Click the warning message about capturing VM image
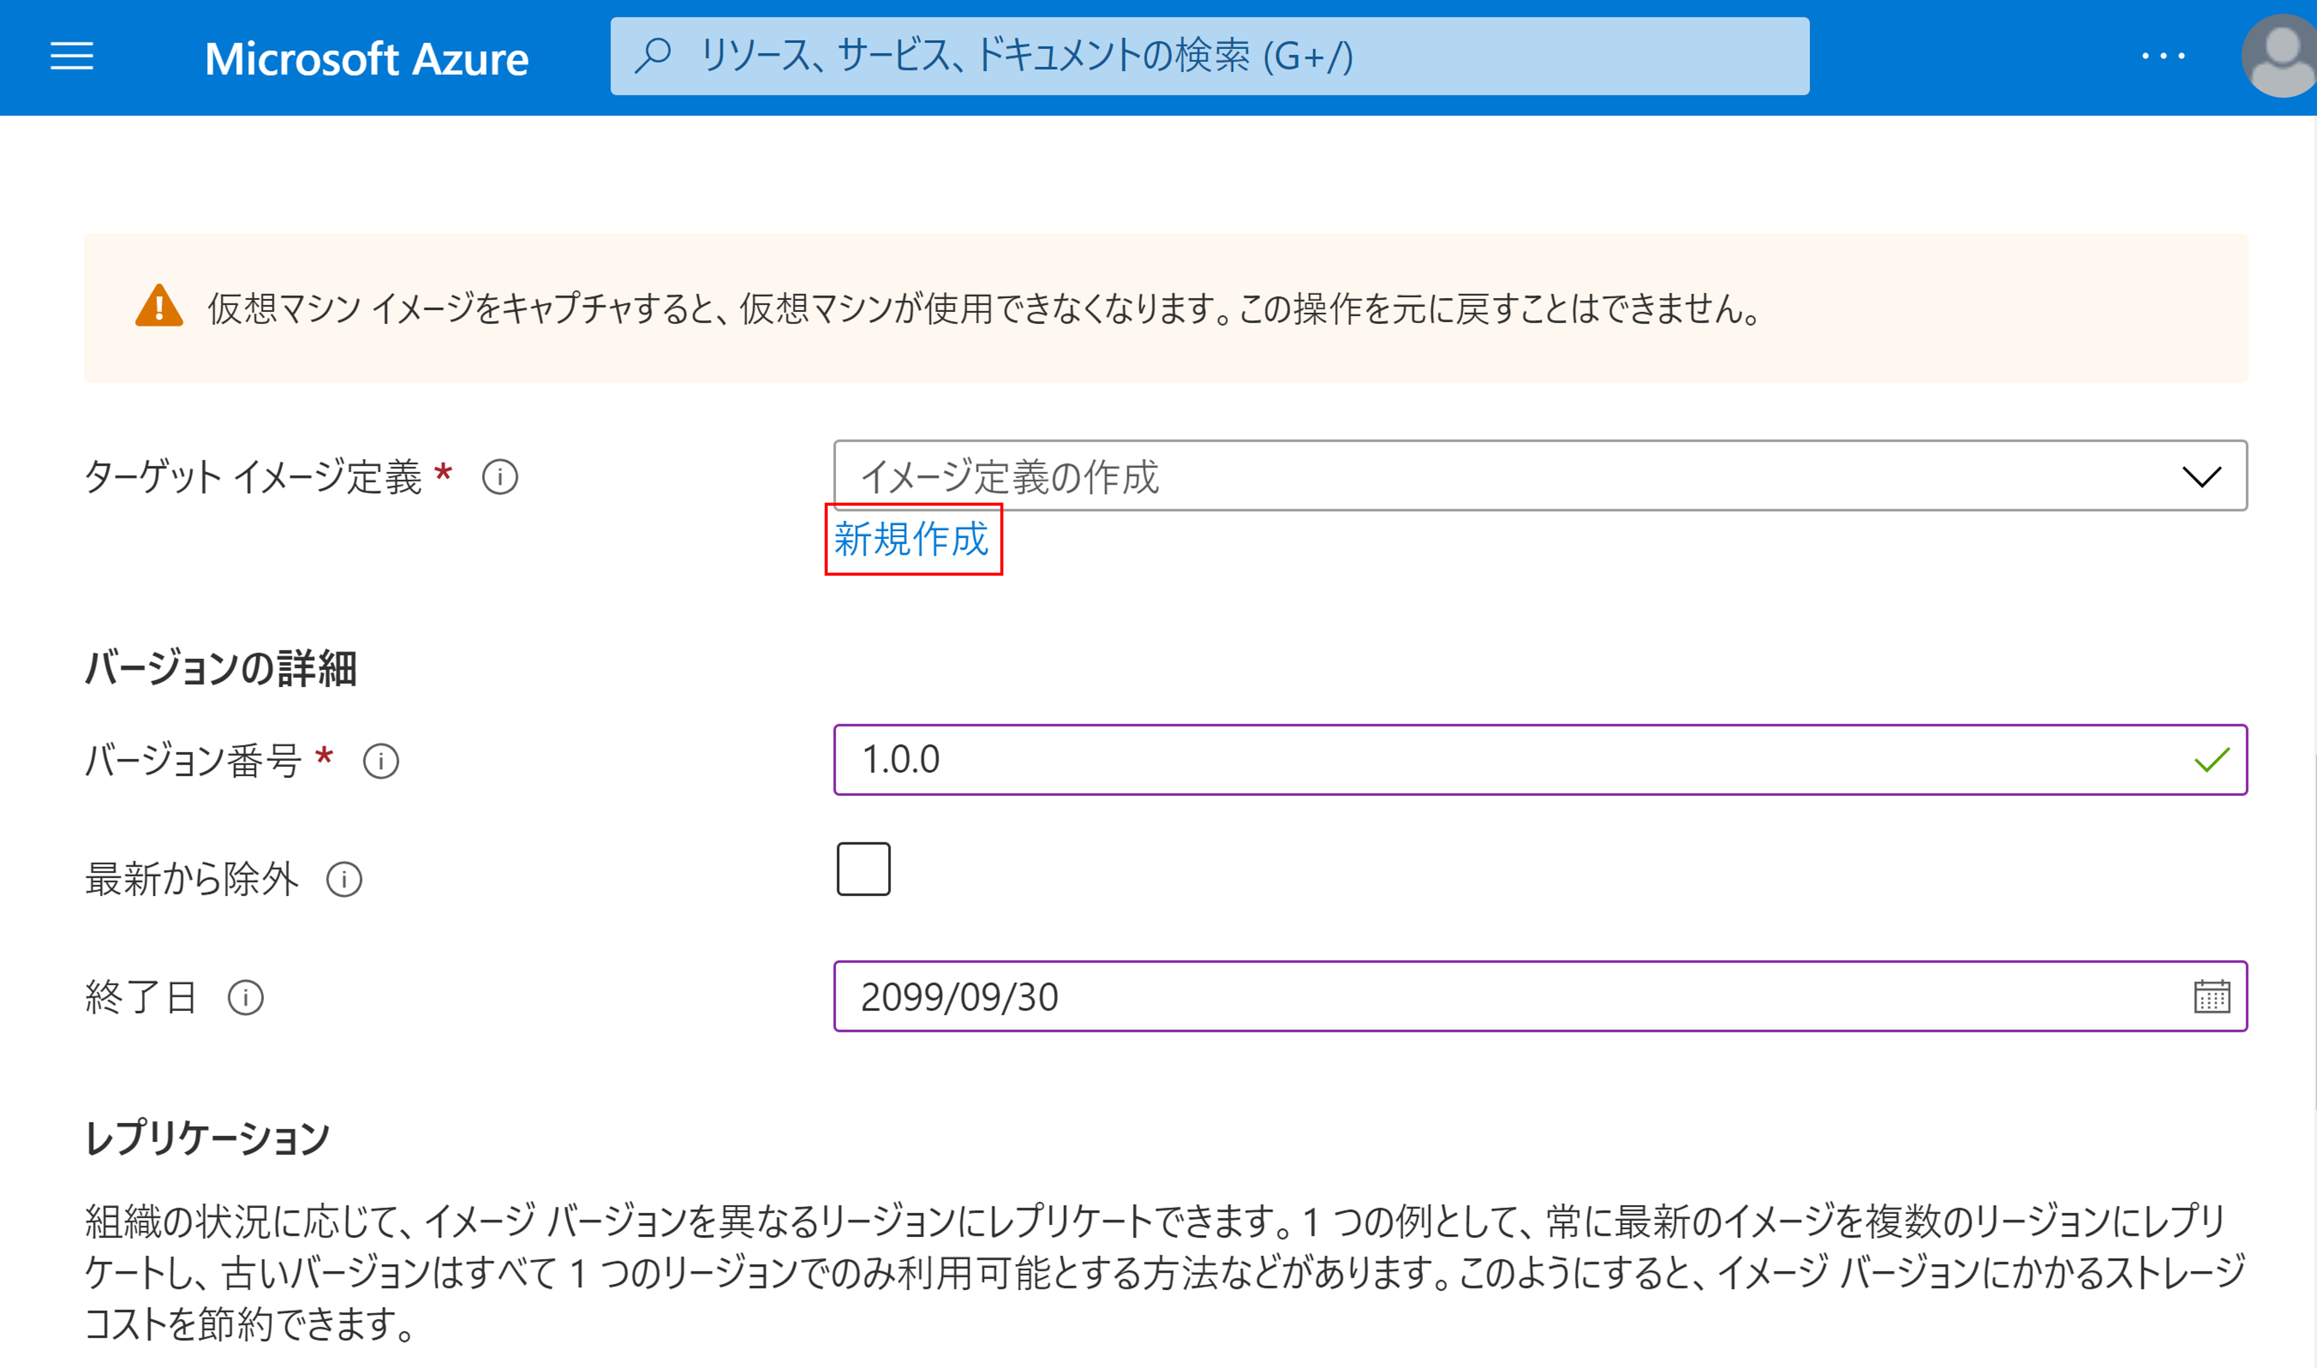Image resolution: width=2317 pixels, height=1368 pixels. click(983, 309)
